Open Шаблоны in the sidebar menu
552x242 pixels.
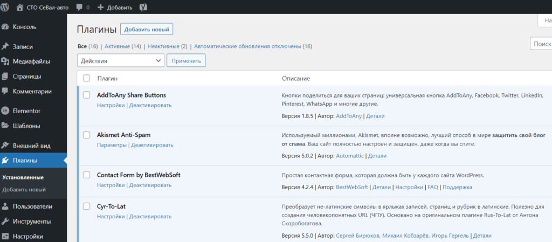coord(26,126)
